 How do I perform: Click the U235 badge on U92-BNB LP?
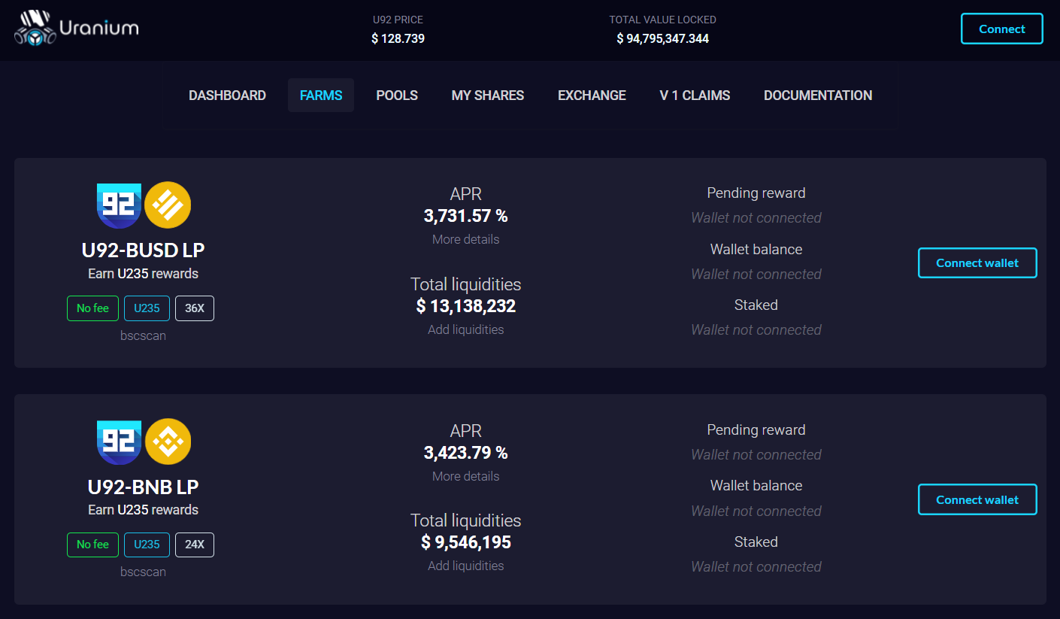coord(147,545)
